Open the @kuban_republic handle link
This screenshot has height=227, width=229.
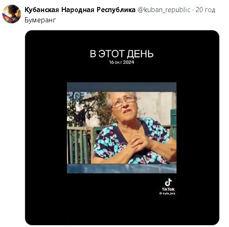click(x=164, y=10)
